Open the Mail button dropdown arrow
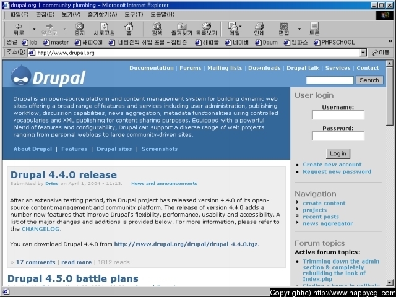This screenshot has height=297, width=396. (241, 26)
